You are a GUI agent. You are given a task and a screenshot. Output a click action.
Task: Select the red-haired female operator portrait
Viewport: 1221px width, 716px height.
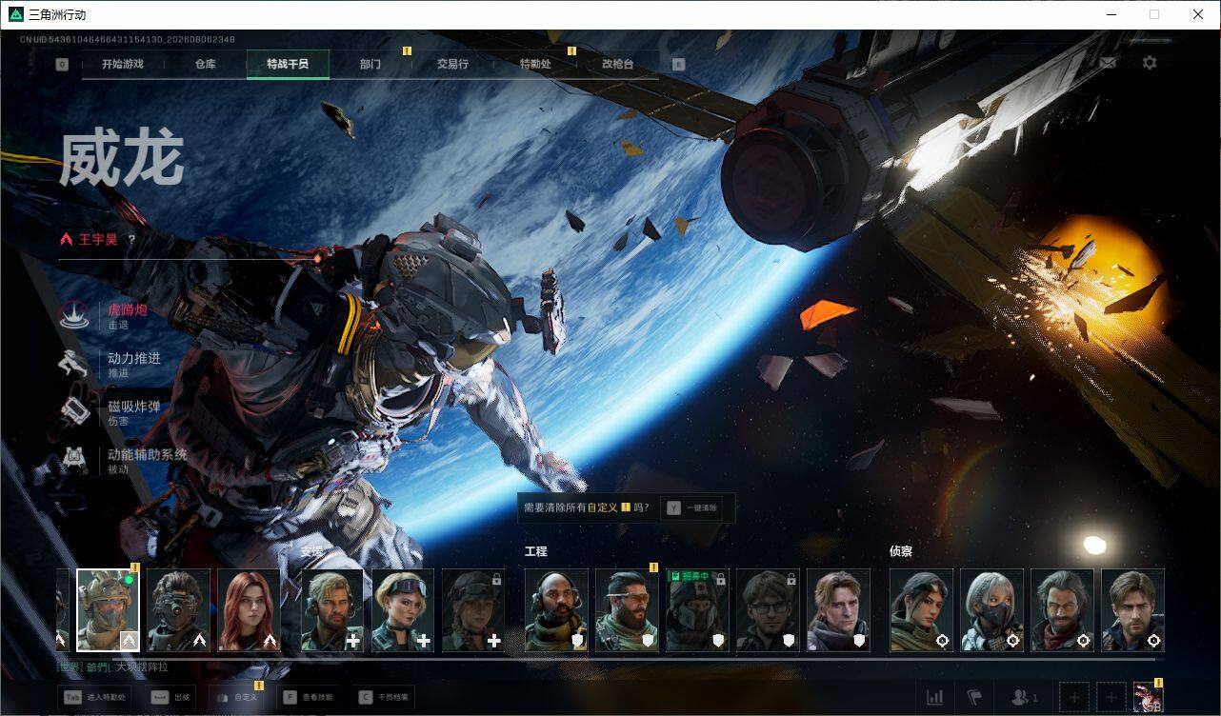coord(249,610)
